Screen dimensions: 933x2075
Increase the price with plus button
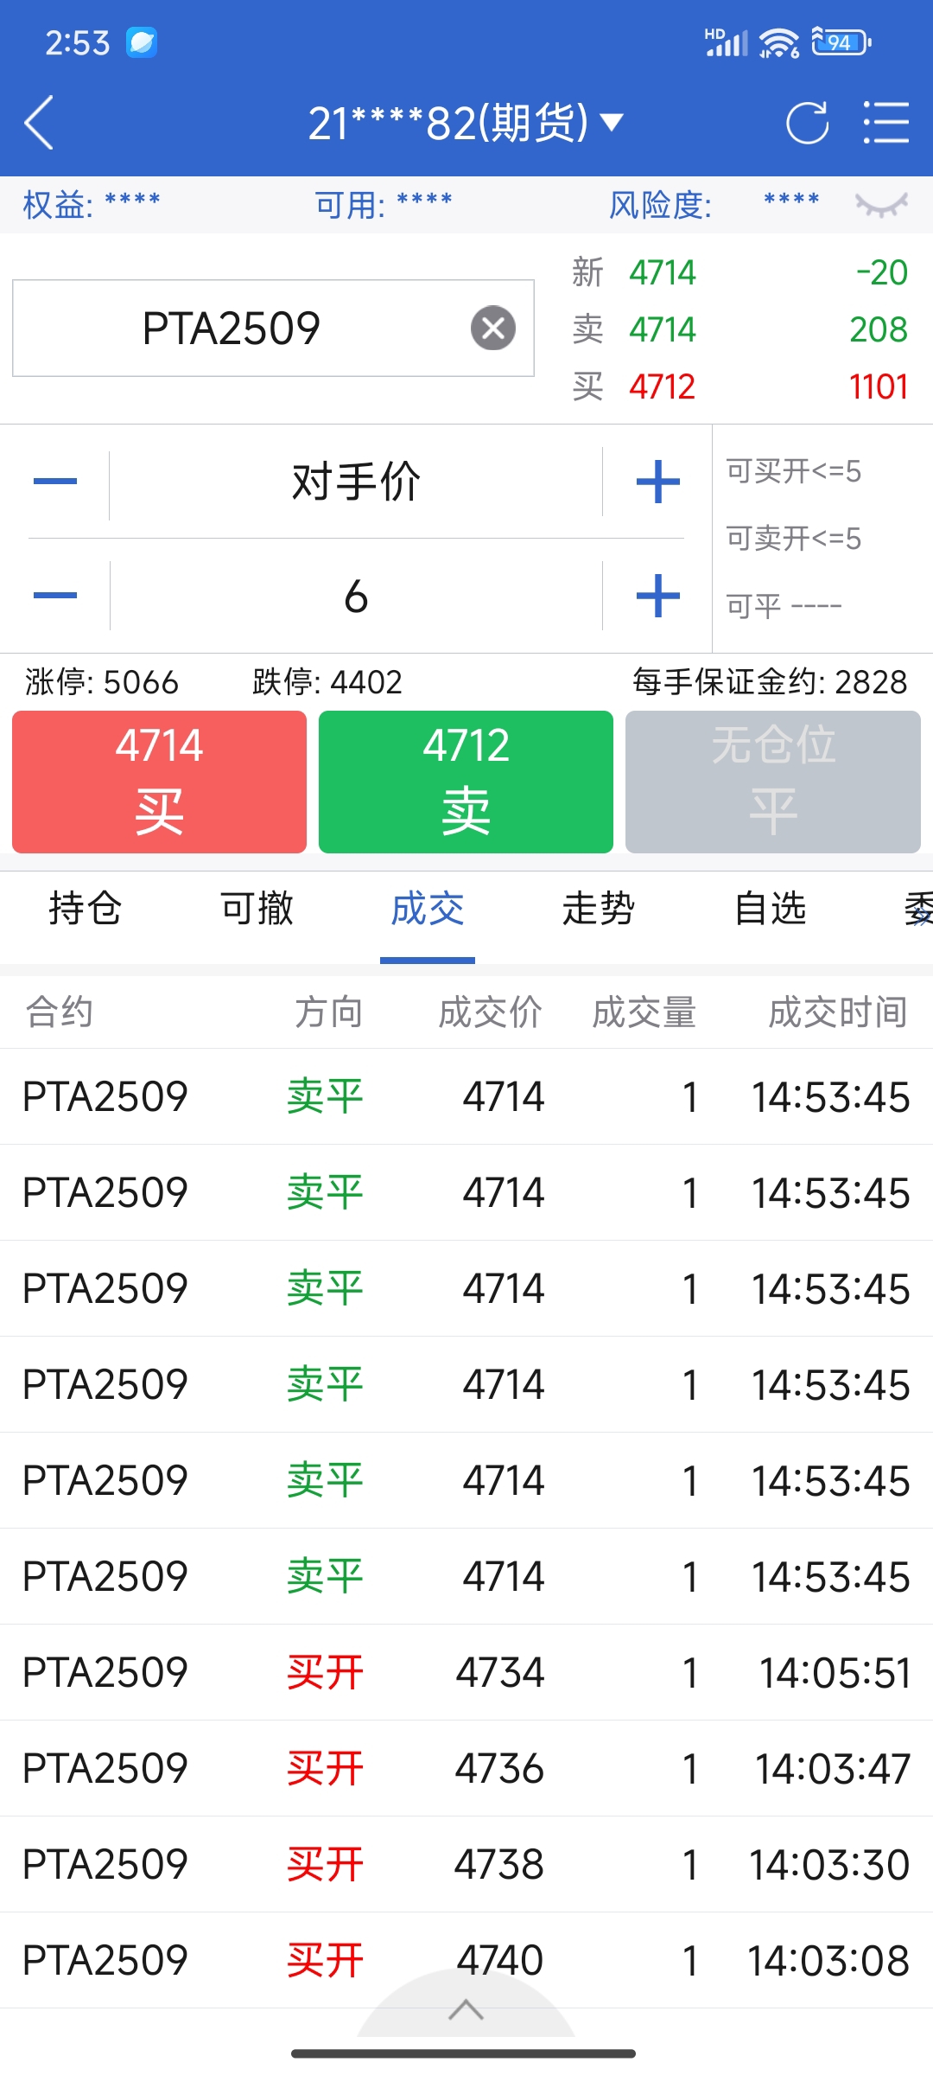pyautogui.click(x=658, y=482)
